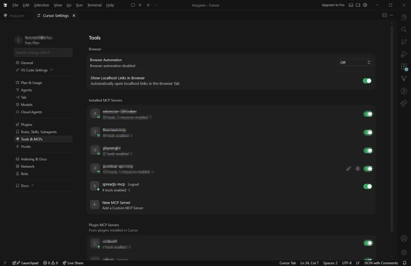Open the Source Control view
411x266 pixels.
(404, 42)
